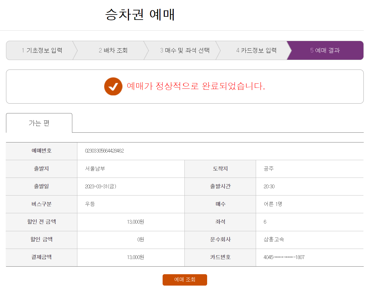Click departure date 2023-03-31(금)
This screenshot has height=290, width=371.
100,186
